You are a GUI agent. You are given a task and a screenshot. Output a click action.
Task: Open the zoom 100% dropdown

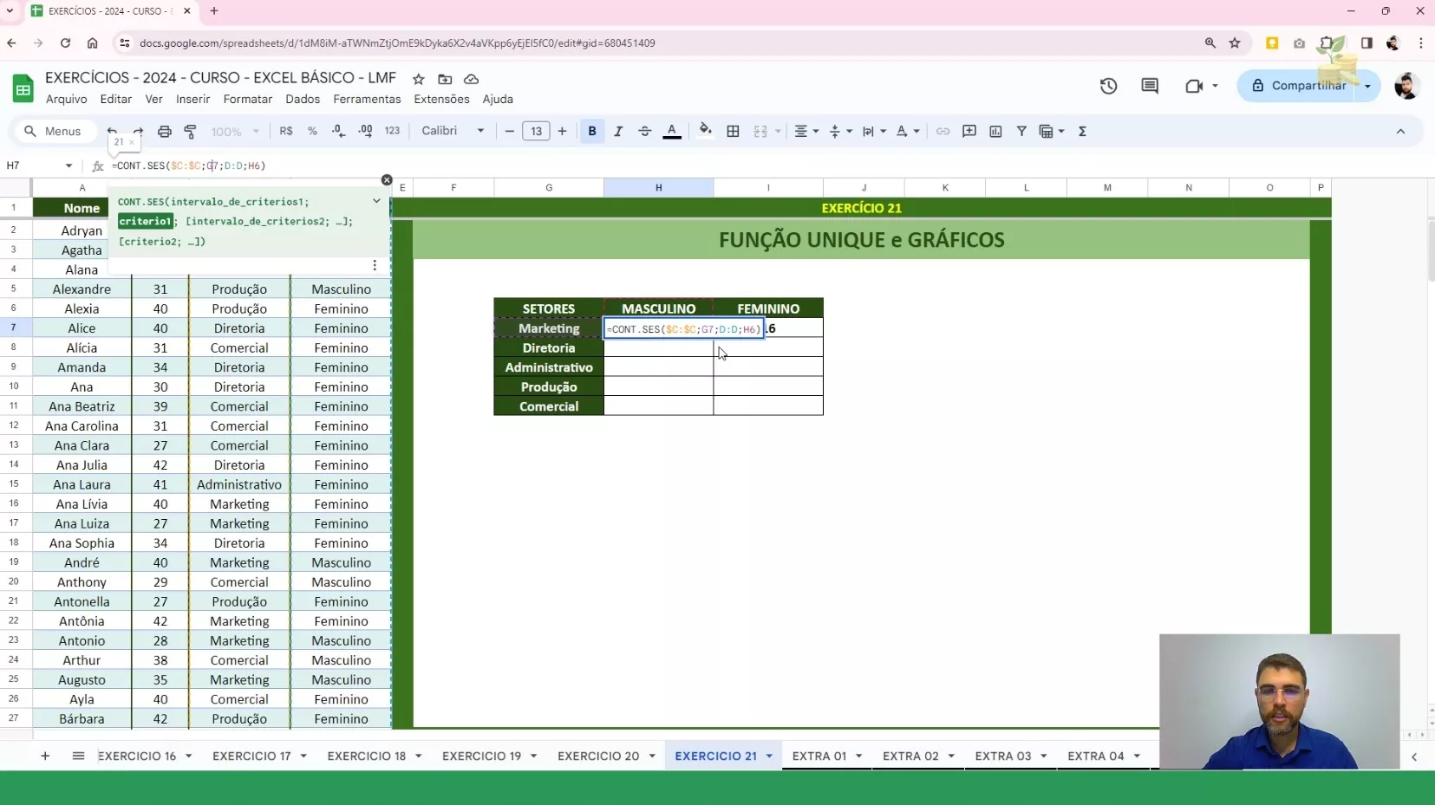click(x=235, y=132)
